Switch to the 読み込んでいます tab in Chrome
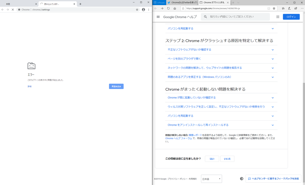 click(x=58, y=4)
